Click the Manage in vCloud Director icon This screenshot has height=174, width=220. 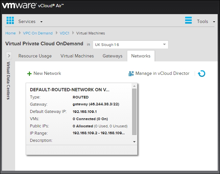point(131,74)
